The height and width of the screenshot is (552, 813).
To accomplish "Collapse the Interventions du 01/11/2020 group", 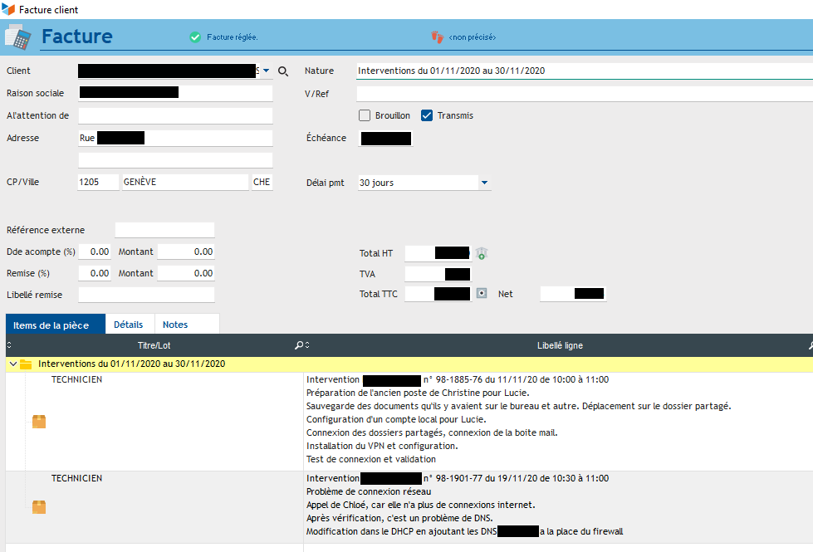I will click(x=12, y=364).
